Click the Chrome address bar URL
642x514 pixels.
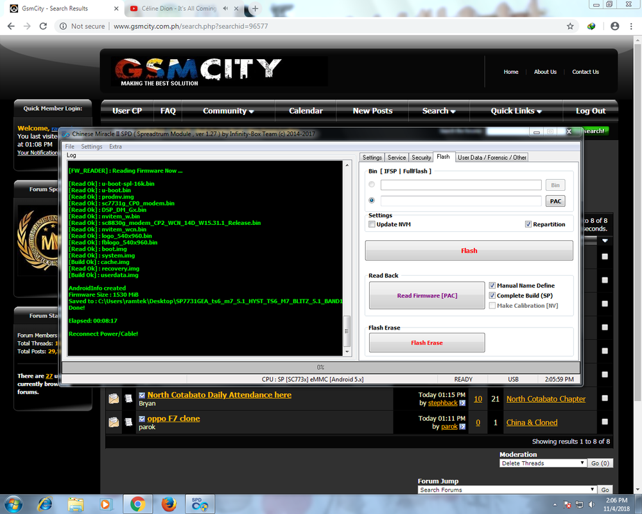[191, 26]
